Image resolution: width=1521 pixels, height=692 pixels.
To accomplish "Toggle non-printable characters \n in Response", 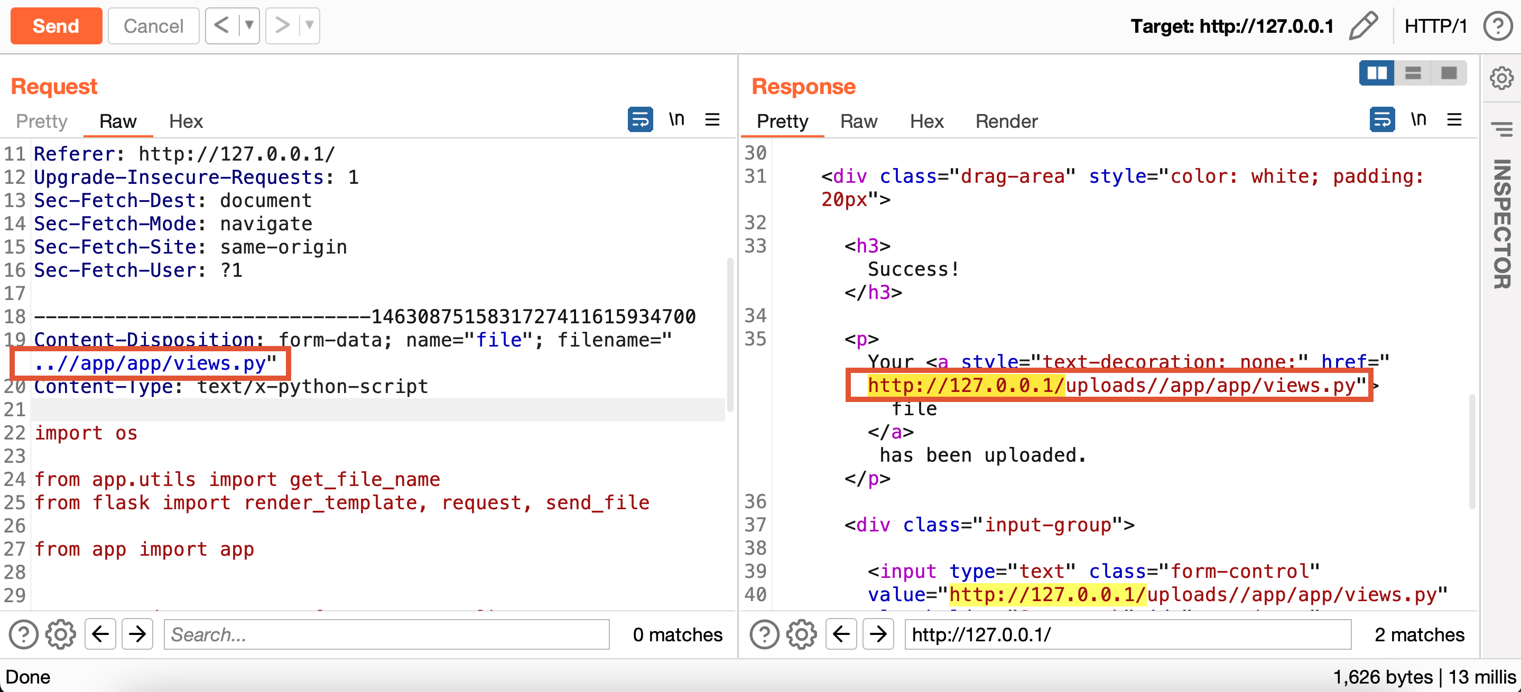I will point(1418,120).
